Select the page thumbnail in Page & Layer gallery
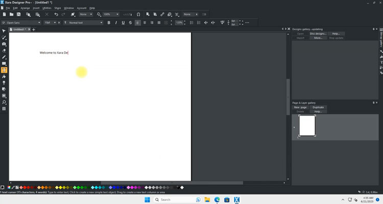The width and height of the screenshot is (383, 204). [307, 125]
